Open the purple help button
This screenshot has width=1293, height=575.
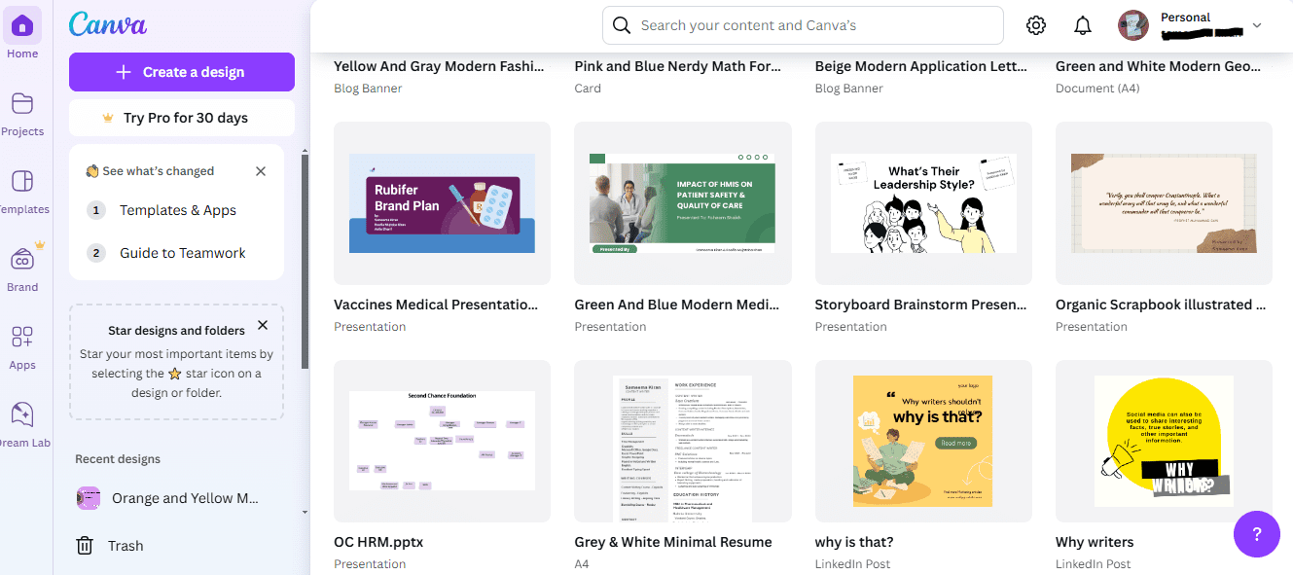(1256, 534)
